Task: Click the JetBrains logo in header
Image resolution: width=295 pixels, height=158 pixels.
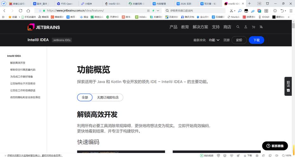Action: click(x=44, y=27)
